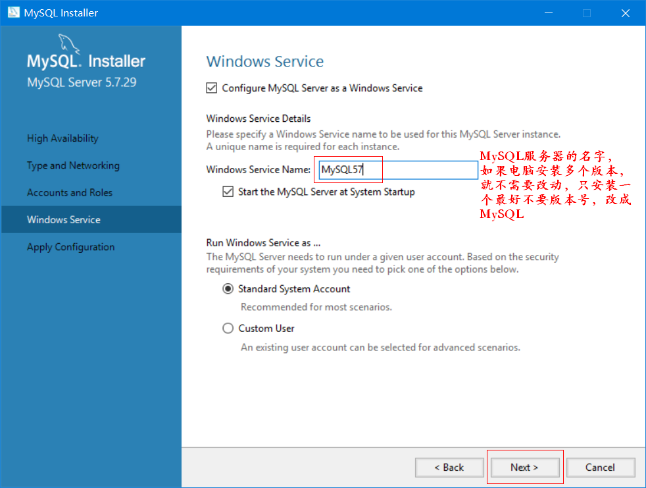Select the Custom User radio button
The height and width of the screenshot is (488, 646).
228,329
